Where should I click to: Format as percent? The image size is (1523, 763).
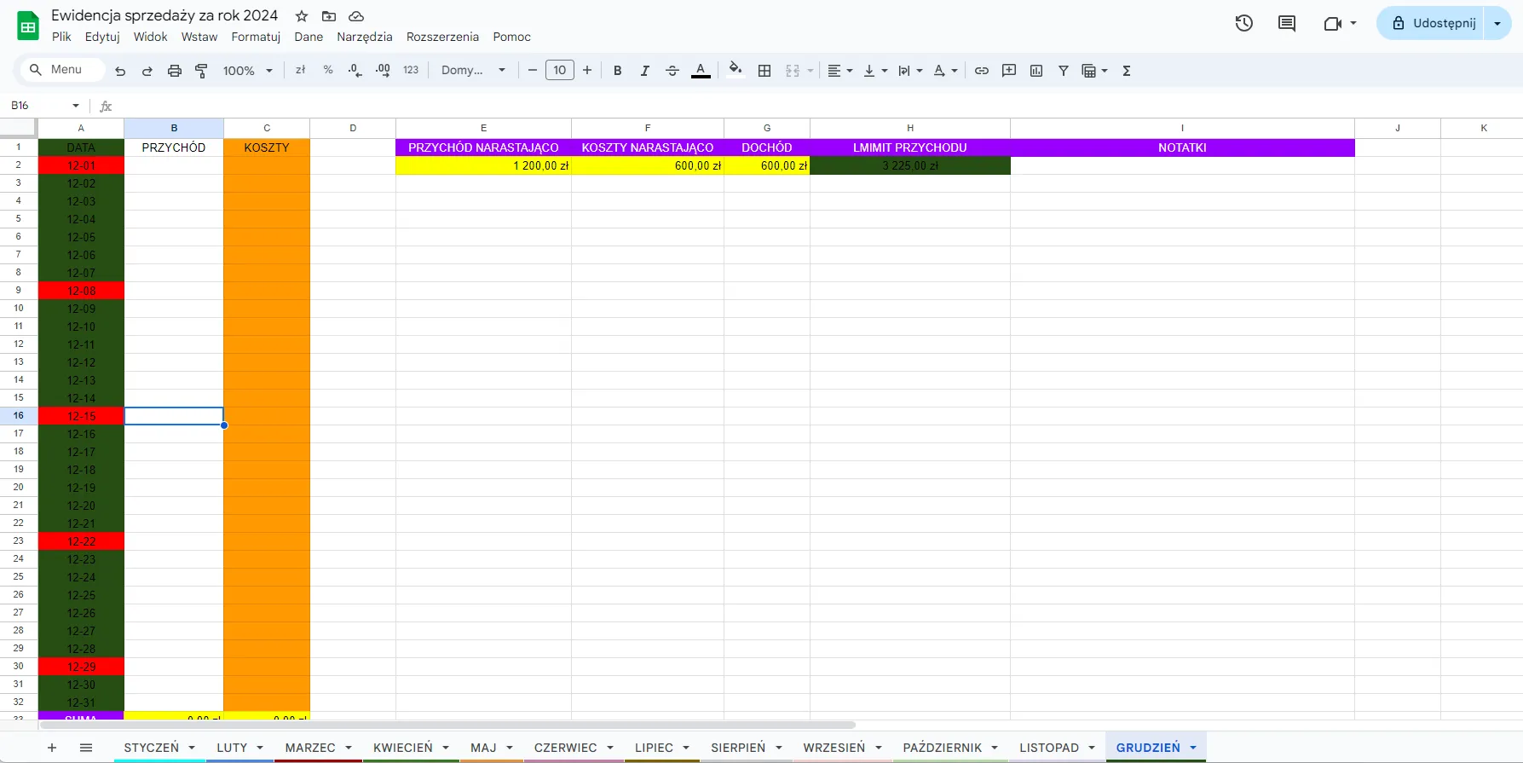[328, 70]
